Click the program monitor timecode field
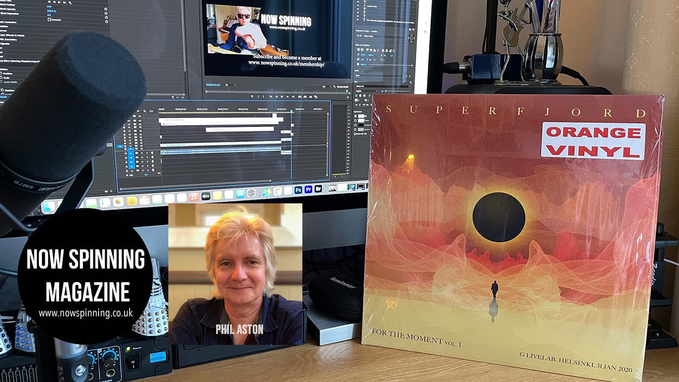The image size is (679, 382). click(x=213, y=85)
